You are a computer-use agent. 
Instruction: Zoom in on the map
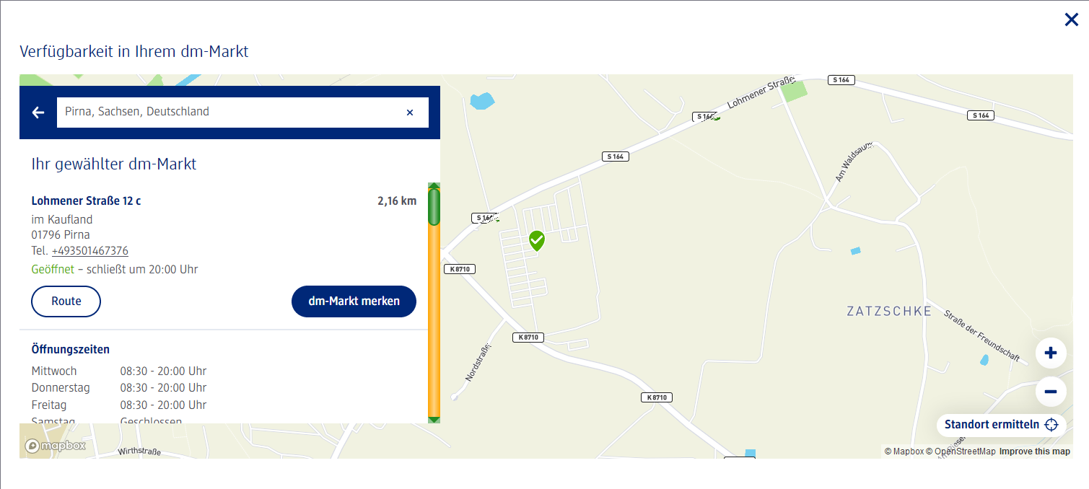[1051, 353]
